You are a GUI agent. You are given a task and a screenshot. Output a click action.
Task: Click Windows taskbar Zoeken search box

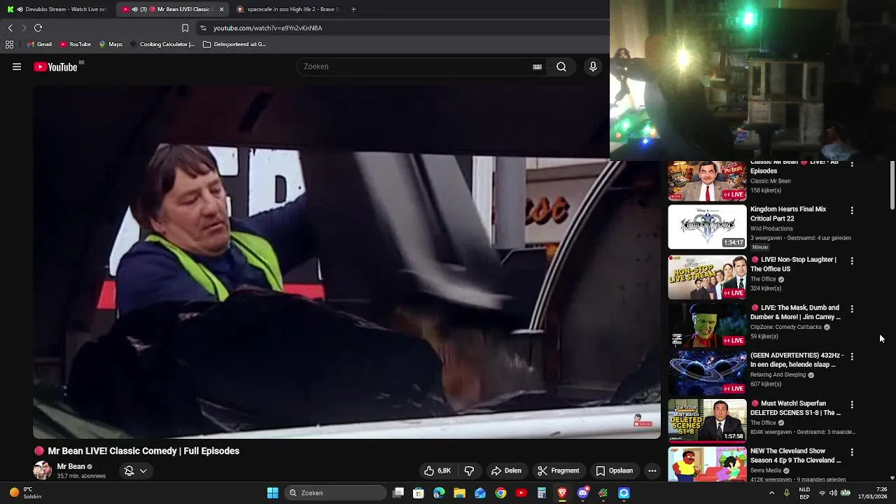point(335,493)
